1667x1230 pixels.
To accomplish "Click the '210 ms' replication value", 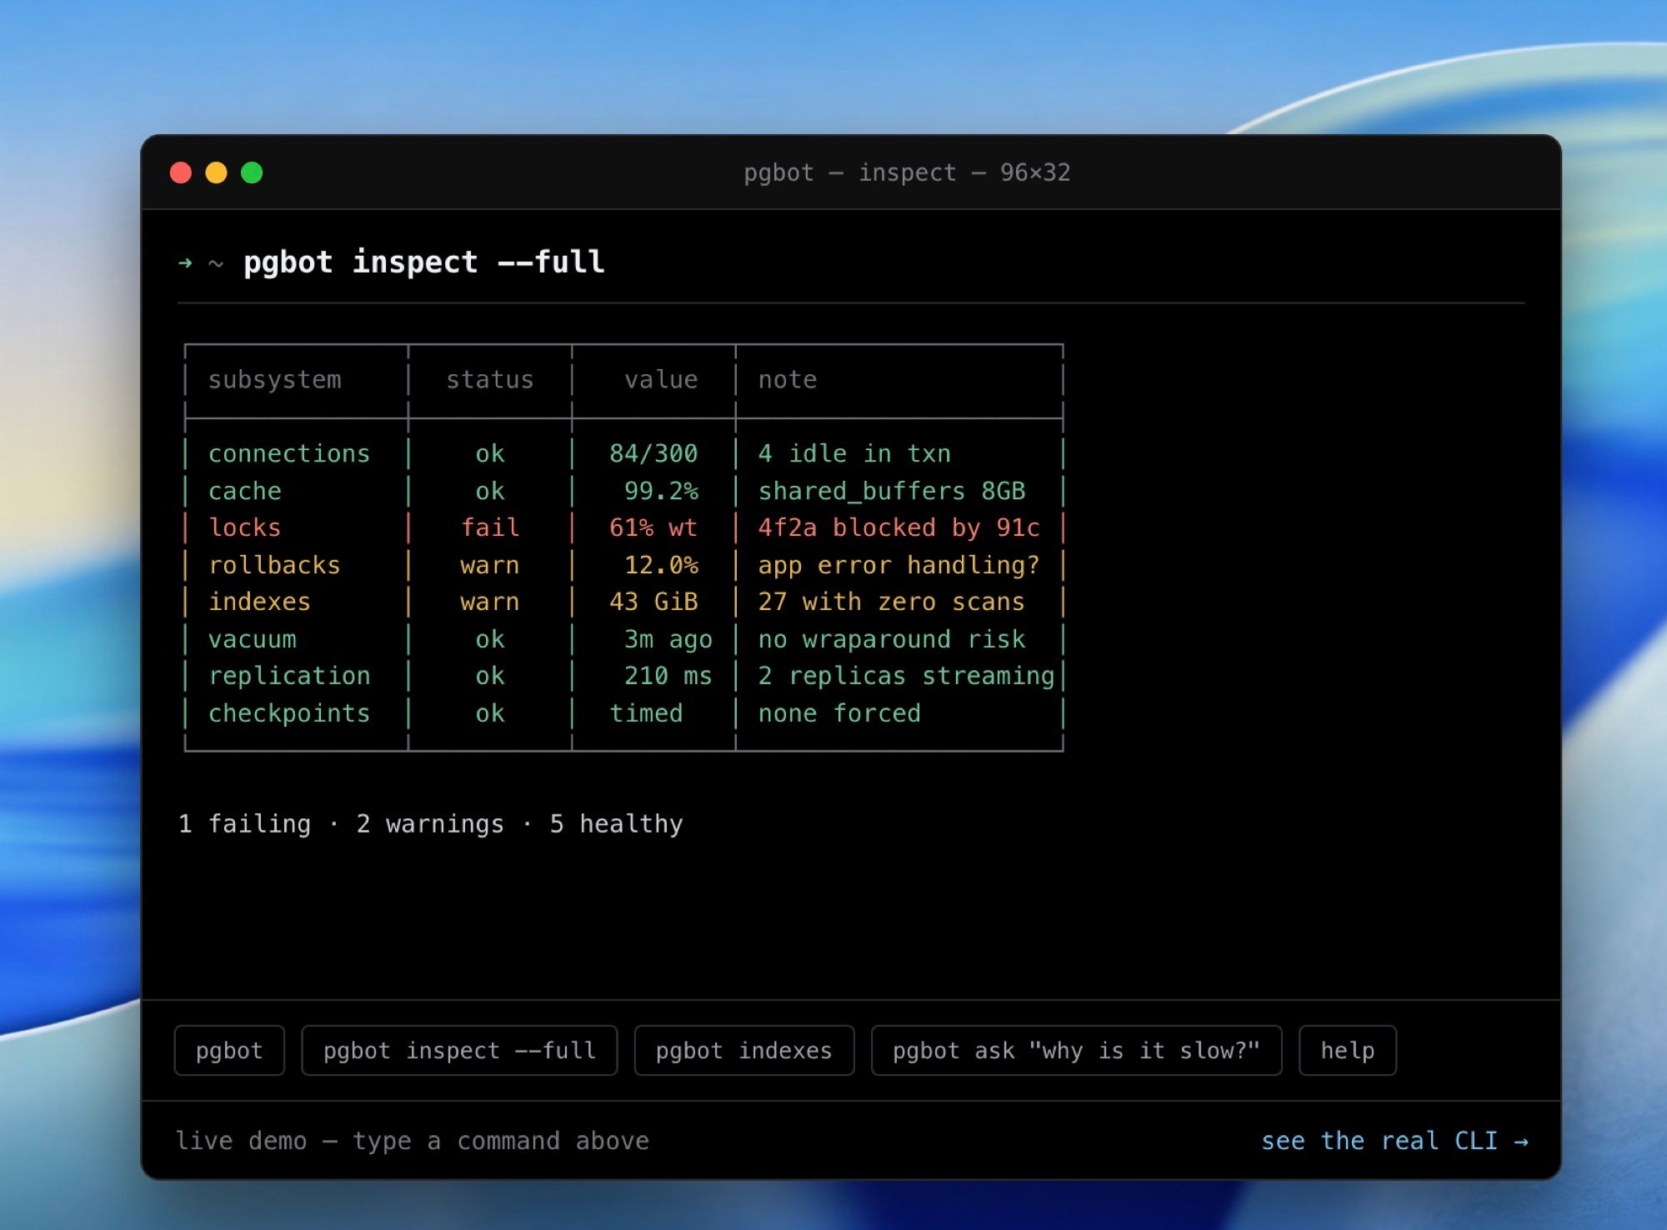I will [668, 676].
